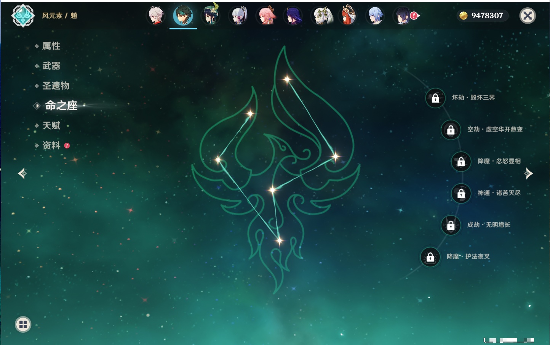
Task: Click the central star of the constellation
Action: click(272, 189)
